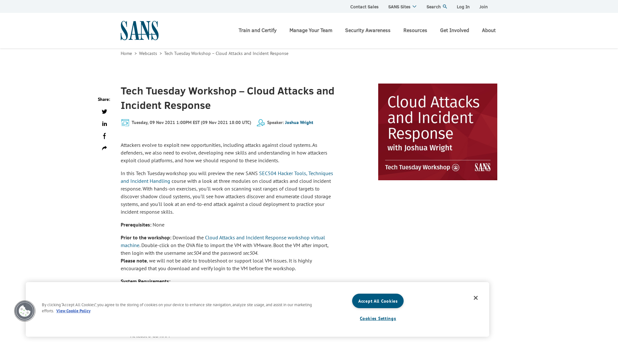Click the forward share arrow icon
618x347 pixels.
point(104,148)
